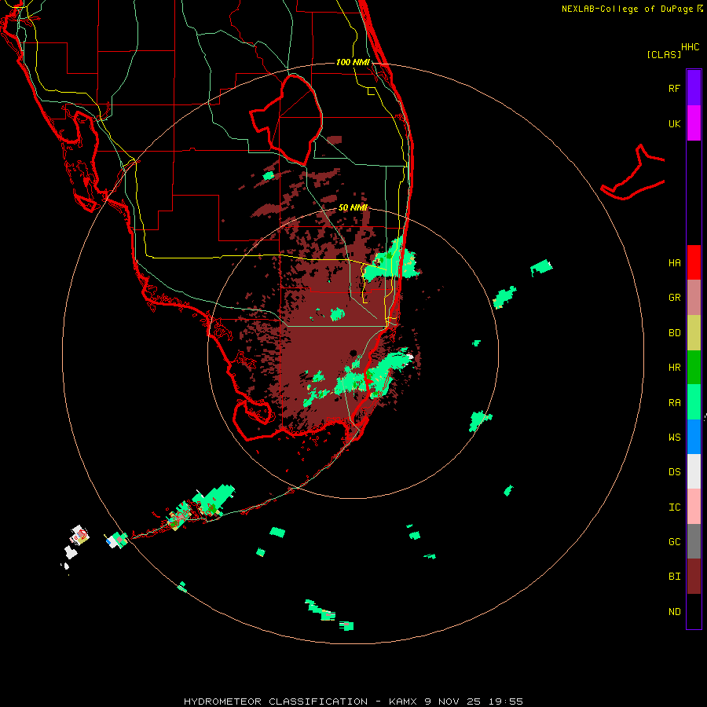Click the [CLAS] legend heading
Screen dimensions: 707x707
click(x=664, y=54)
